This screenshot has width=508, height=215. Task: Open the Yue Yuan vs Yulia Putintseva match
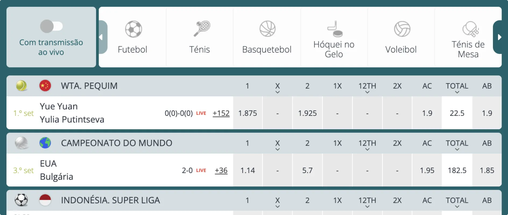point(72,113)
